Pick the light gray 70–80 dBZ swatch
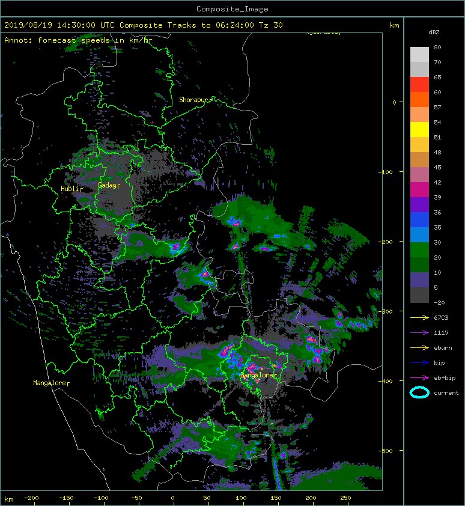Screen dimensions: 465x506 point(419,55)
